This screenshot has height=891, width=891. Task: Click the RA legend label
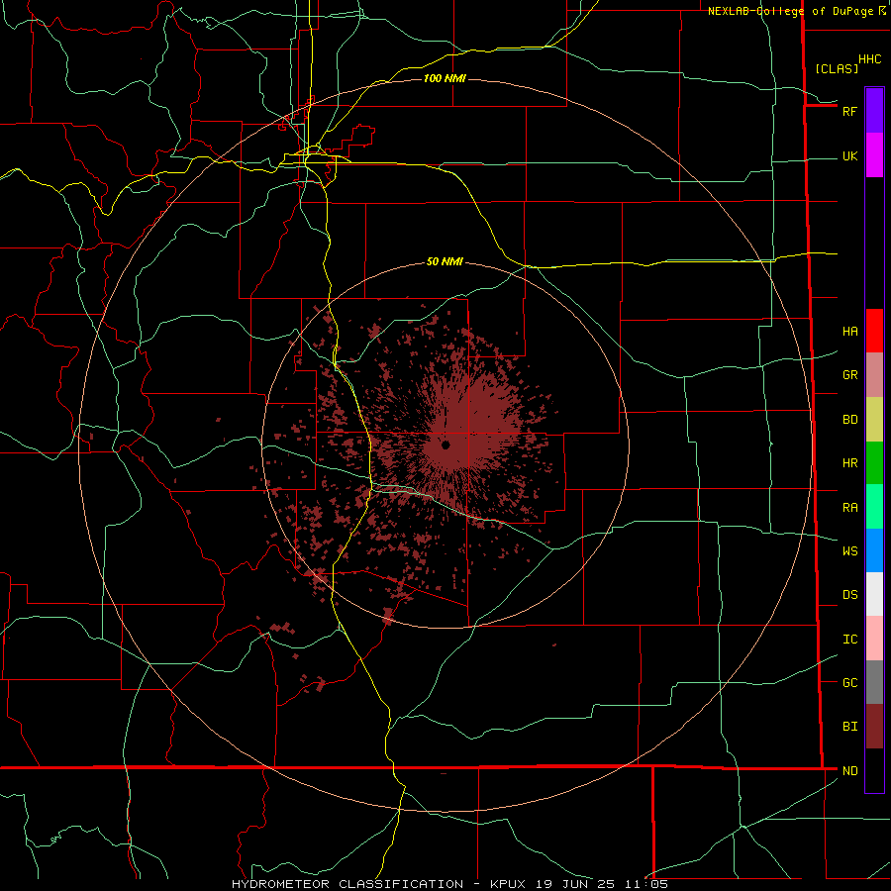click(849, 508)
